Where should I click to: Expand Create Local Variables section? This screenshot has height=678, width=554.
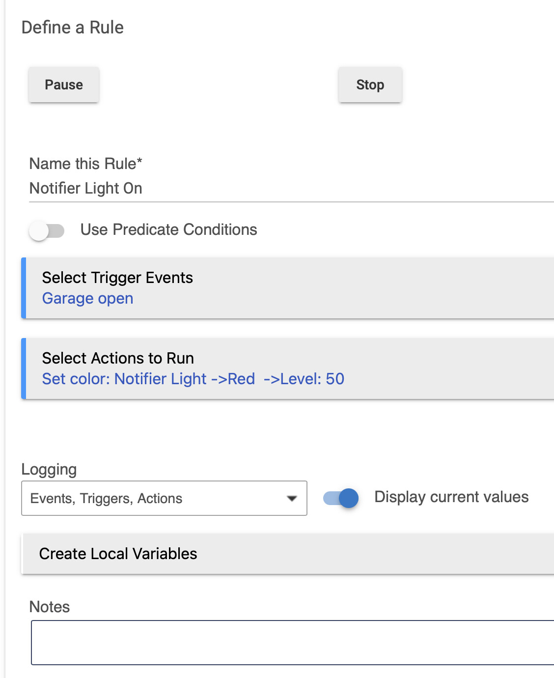pyautogui.click(x=288, y=554)
